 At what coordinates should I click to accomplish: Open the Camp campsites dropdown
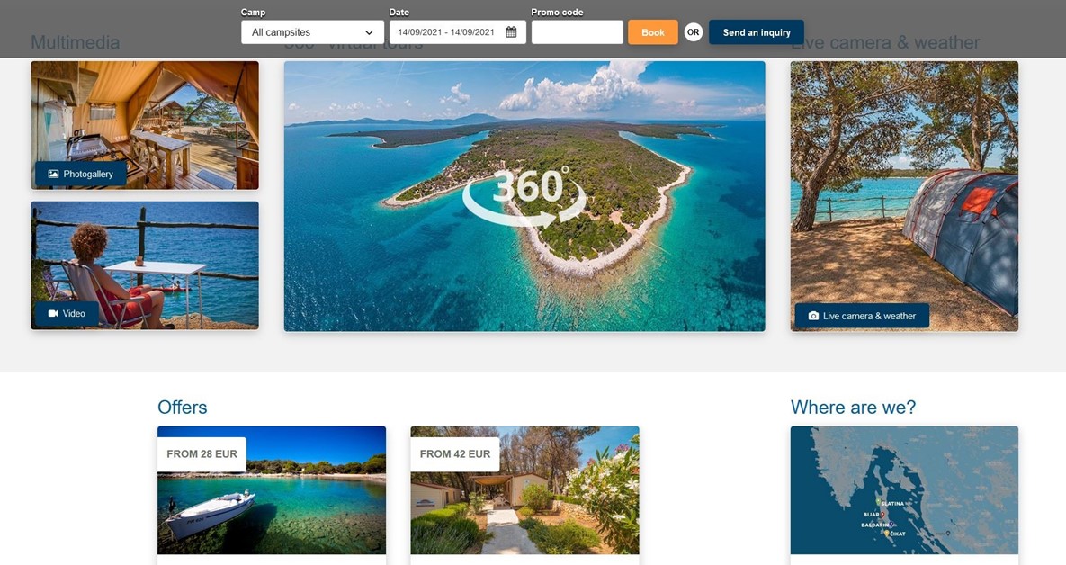pos(312,32)
